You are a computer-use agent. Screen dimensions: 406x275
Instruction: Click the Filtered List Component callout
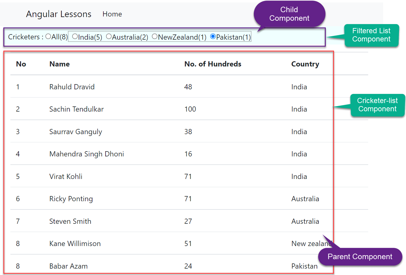point(372,35)
